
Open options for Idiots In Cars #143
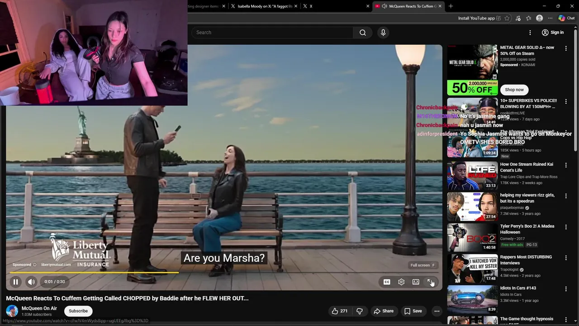click(x=566, y=288)
